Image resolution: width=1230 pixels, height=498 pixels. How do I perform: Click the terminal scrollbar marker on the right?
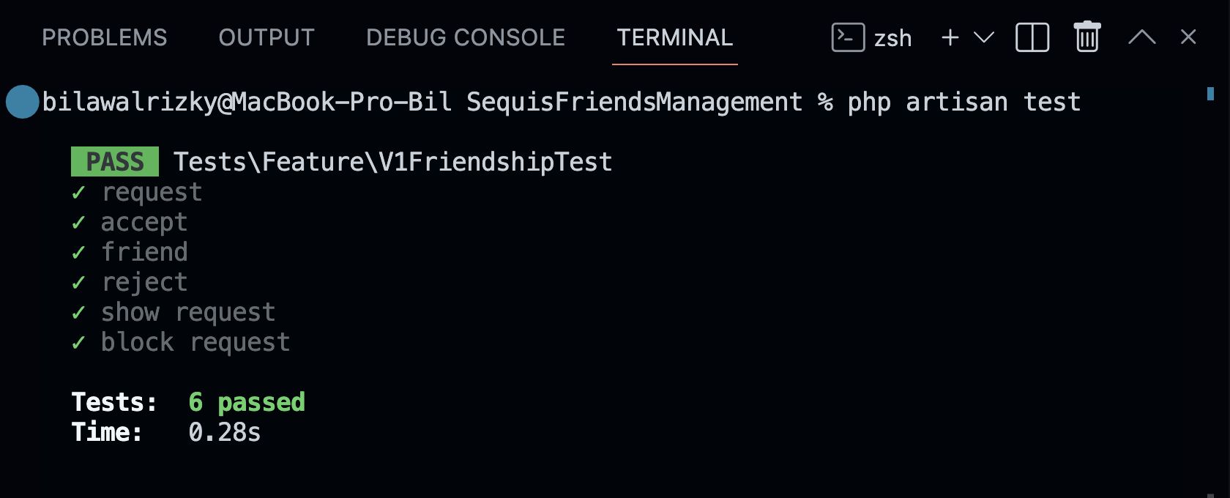click(x=1212, y=94)
